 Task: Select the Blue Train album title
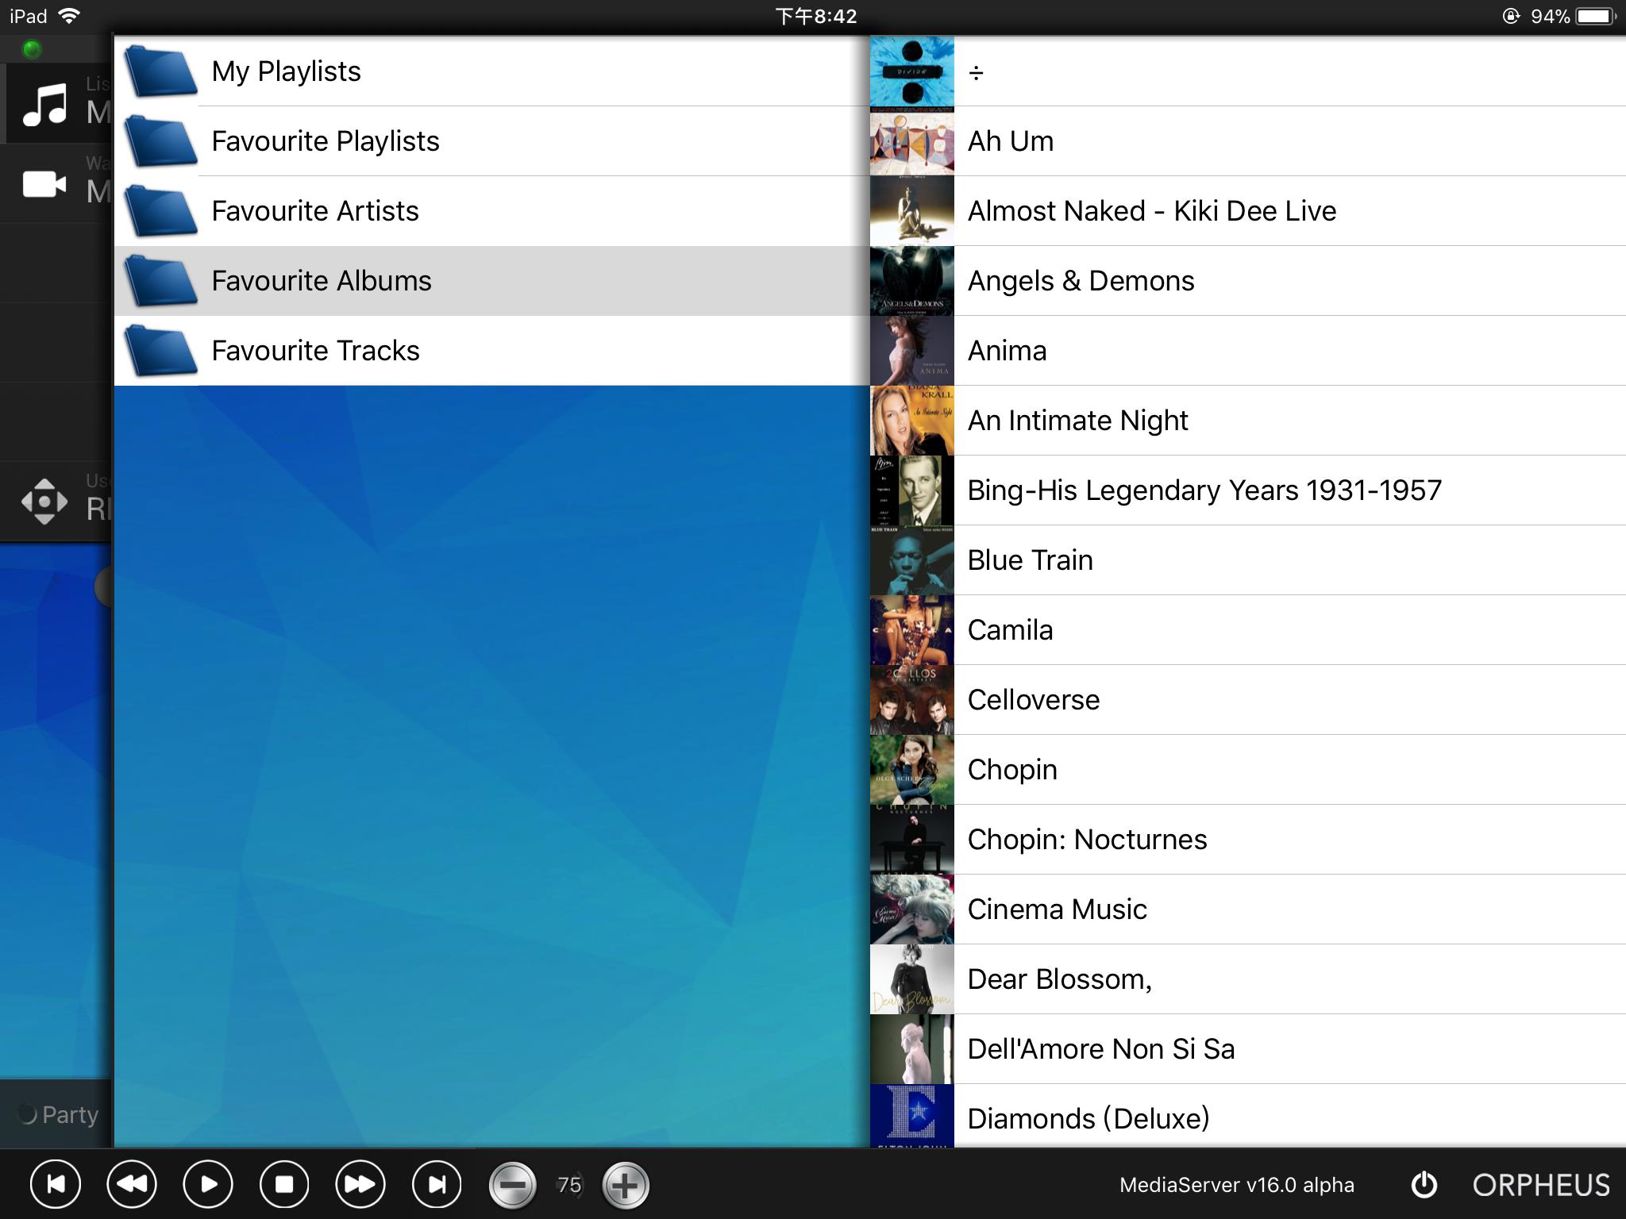tap(1030, 560)
